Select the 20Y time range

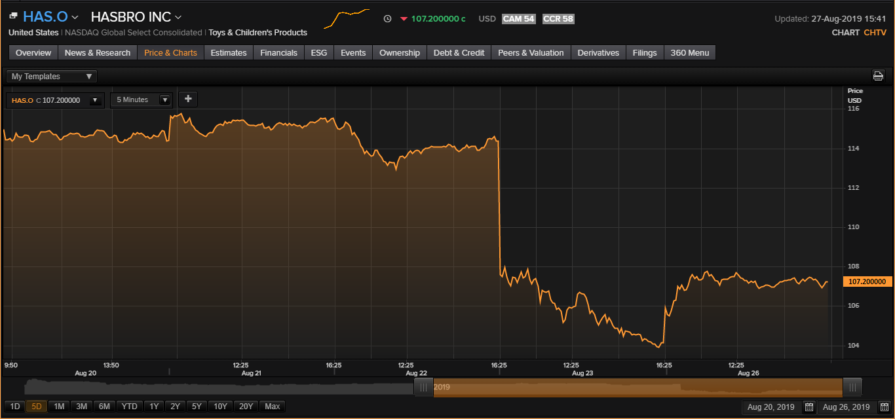tap(246, 407)
